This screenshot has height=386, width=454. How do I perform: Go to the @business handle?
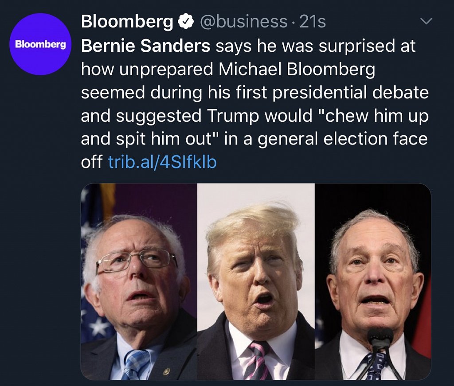point(243,21)
